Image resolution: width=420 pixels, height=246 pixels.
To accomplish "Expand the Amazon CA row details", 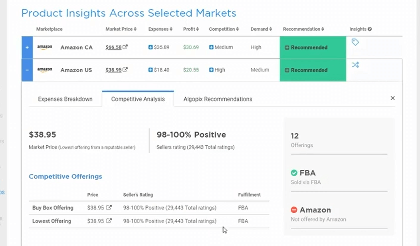I will (x=27, y=47).
